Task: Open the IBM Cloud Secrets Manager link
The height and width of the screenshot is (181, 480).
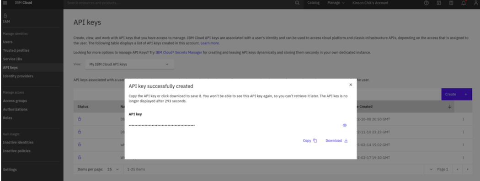Action: (179, 53)
